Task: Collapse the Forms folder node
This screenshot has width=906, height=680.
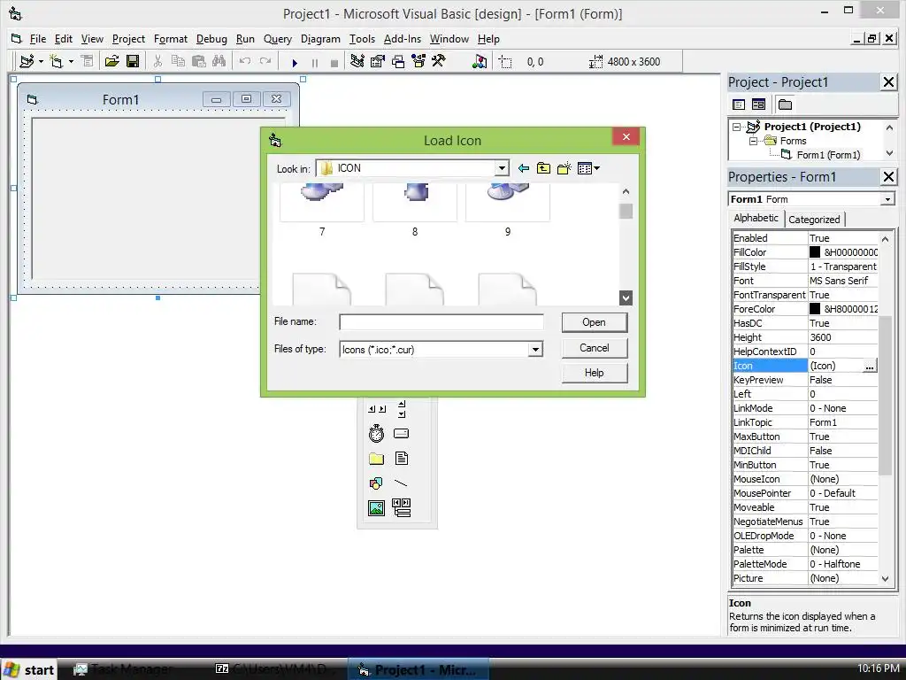Action: coord(753,141)
